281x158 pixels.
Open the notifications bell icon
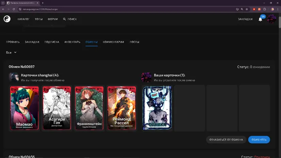260,19
